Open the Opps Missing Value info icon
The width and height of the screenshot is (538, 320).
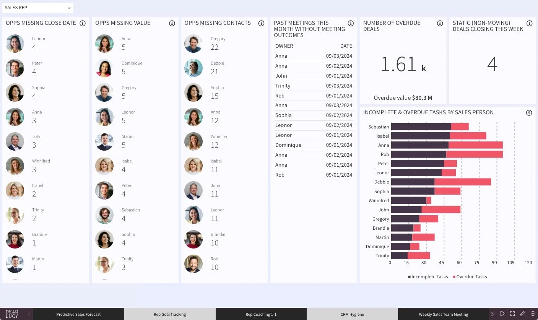point(172,23)
